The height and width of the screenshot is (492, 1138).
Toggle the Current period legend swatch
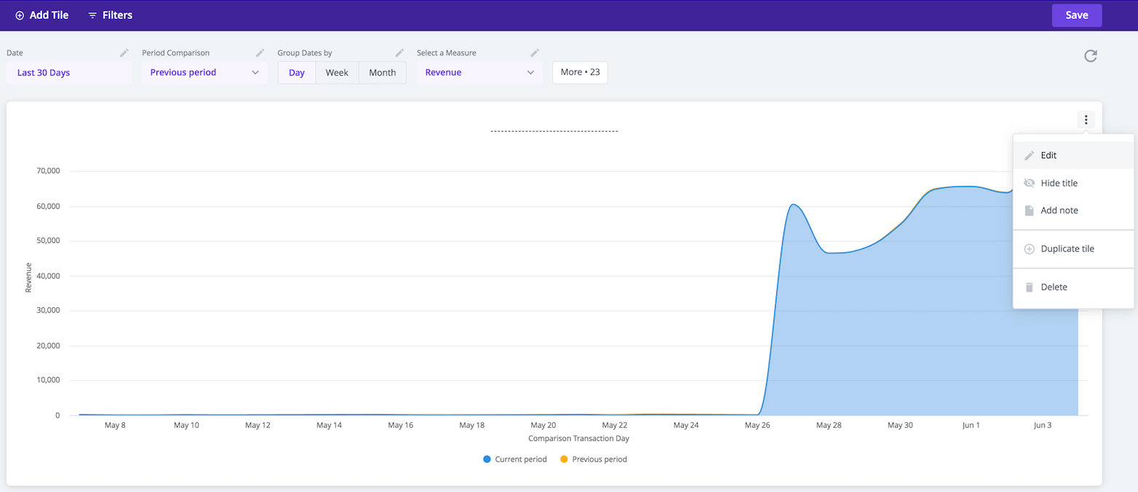click(487, 459)
